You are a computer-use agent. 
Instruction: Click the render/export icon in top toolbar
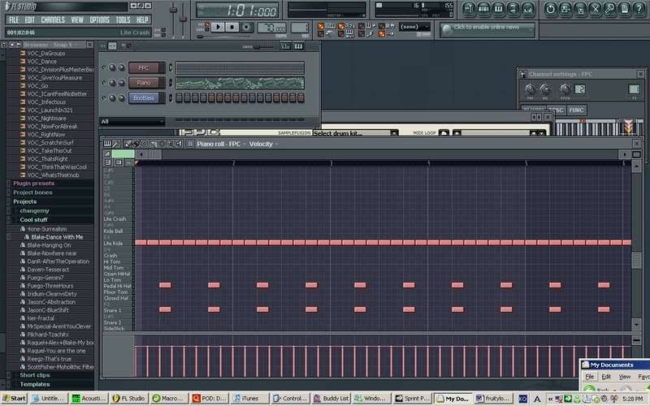click(x=580, y=9)
